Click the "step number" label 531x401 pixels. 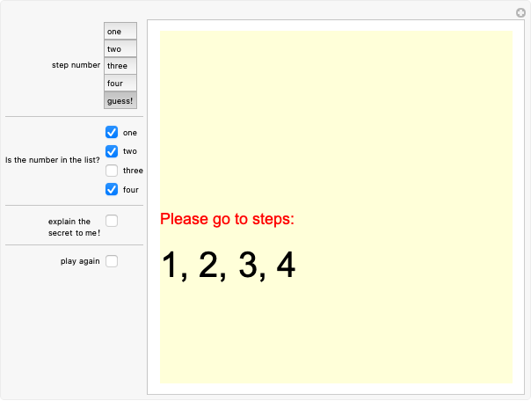click(x=76, y=65)
